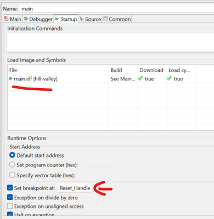
Task: Click inside the Initialization Commands text area
Action: tap(110, 43)
